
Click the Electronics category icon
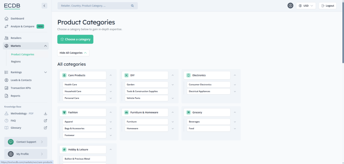click(188, 75)
